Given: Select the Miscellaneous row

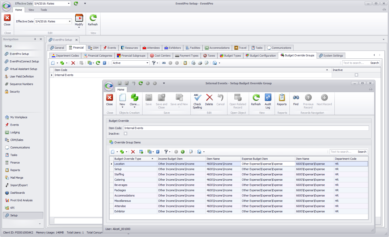Looking at the screenshot, I should [x=239, y=201].
